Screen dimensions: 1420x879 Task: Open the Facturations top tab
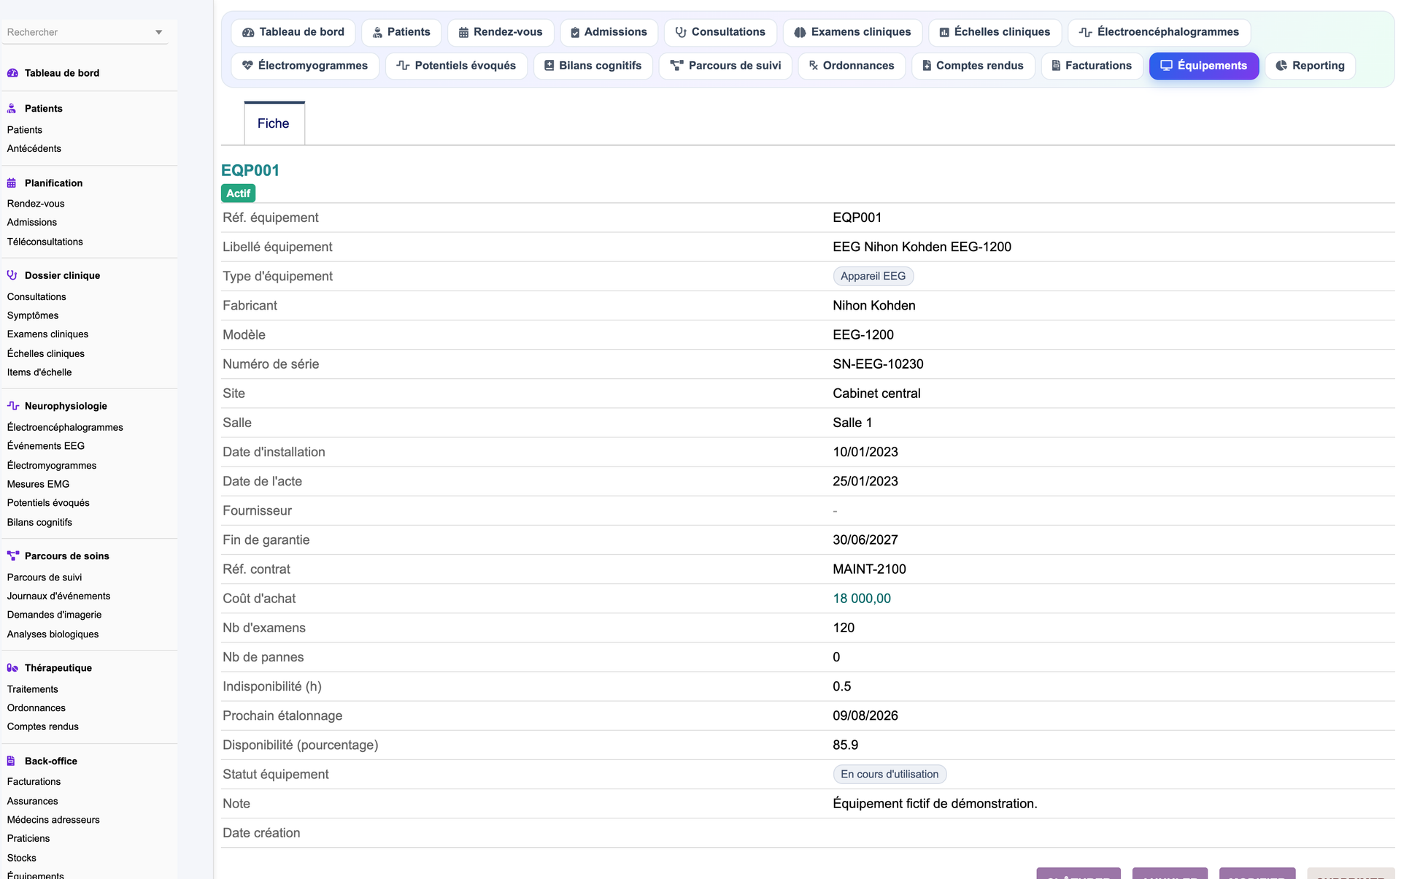point(1092,66)
